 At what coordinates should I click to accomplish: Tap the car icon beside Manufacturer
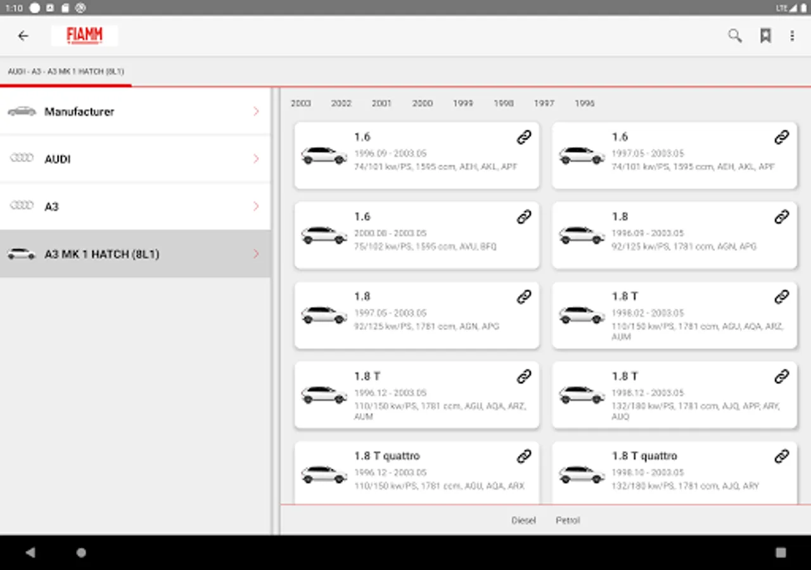[x=22, y=111]
